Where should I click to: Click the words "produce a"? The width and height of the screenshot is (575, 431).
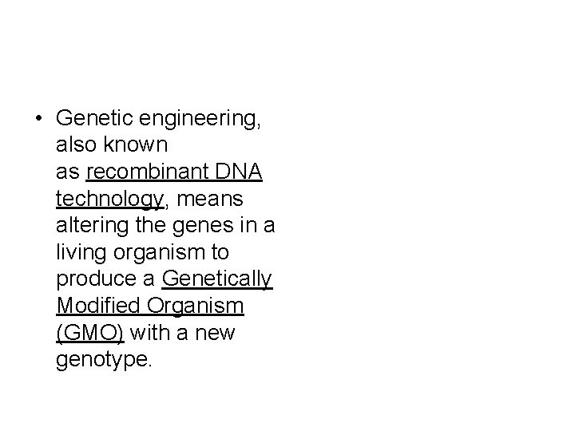[x=105, y=280]
